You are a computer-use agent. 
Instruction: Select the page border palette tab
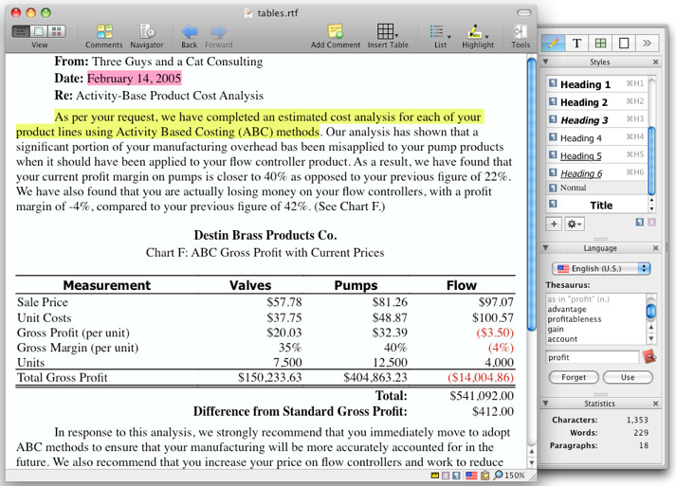point(624,43)
